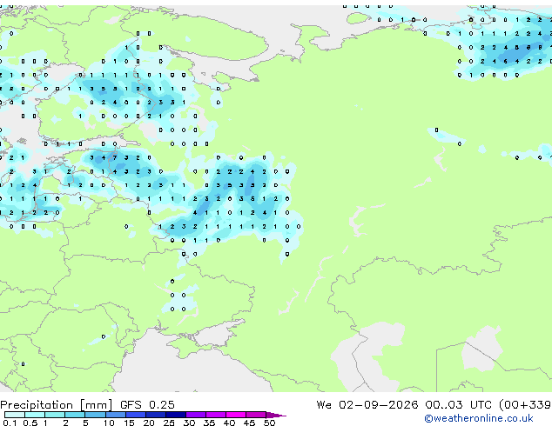Select the legend swatch between 0.5 and 1

tap(35, 415)
